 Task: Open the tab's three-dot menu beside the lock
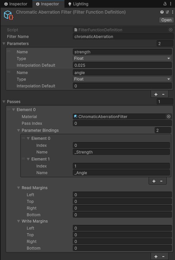tap(171, 4)
